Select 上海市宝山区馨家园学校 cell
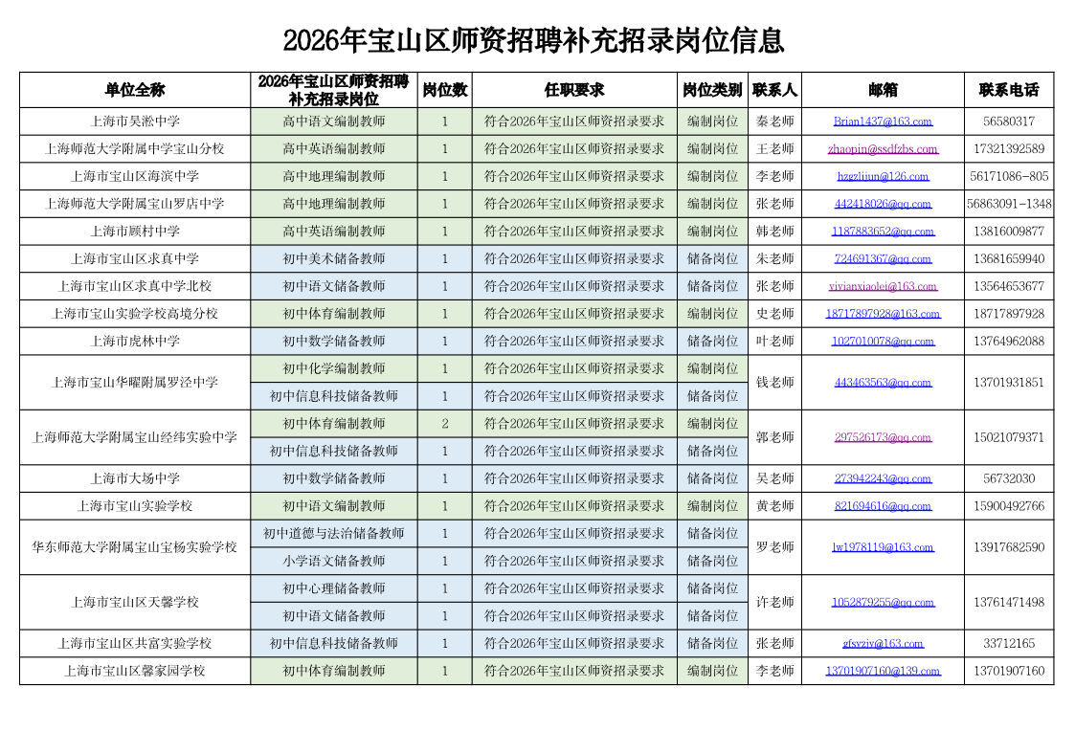Screen dimensions: 1075x731 click(135, 671)
